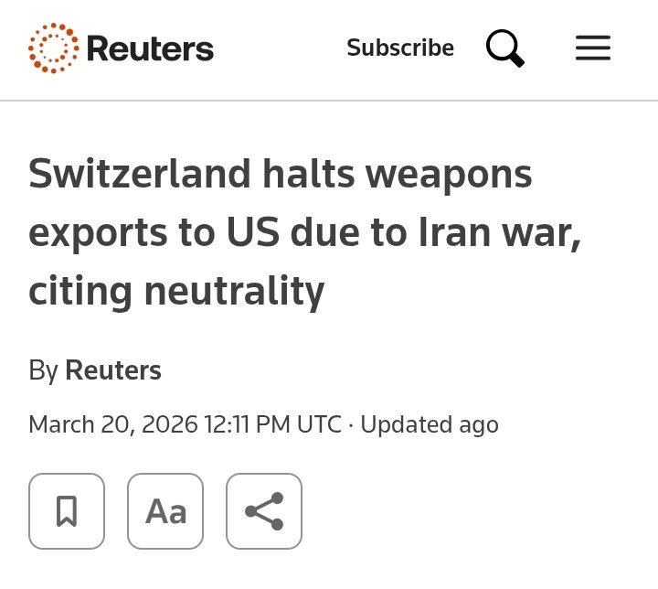Open the Reuters author byline link

(113, 370)
